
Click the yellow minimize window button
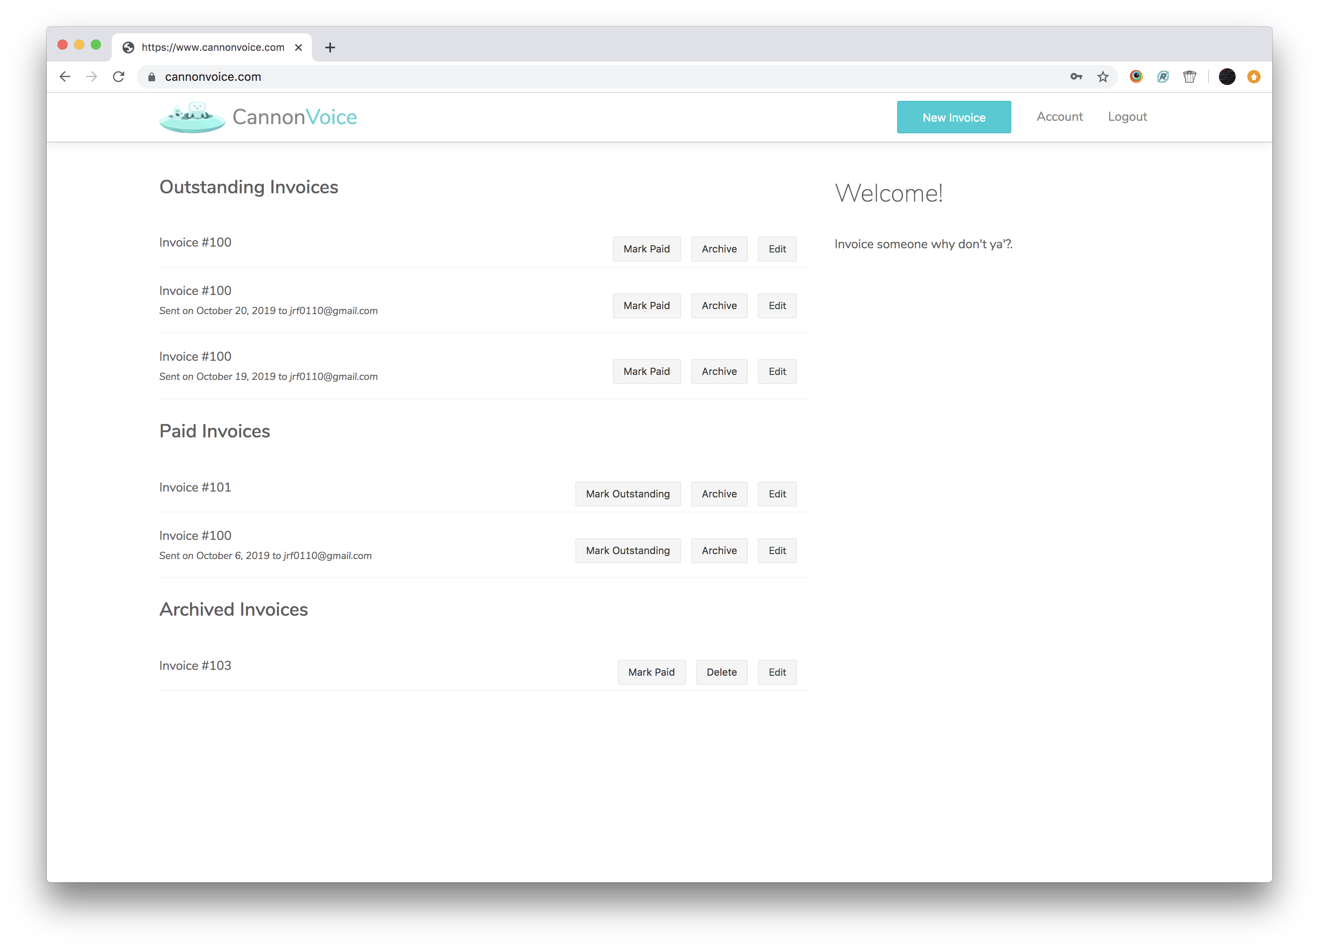[79, 45]
